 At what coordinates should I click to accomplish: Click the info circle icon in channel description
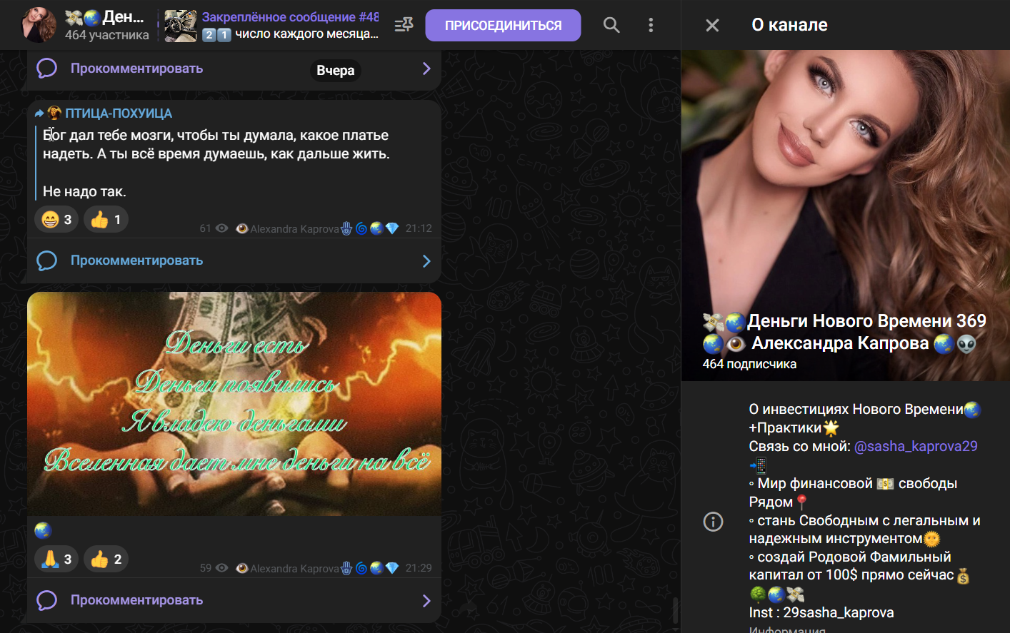point(713,522)
